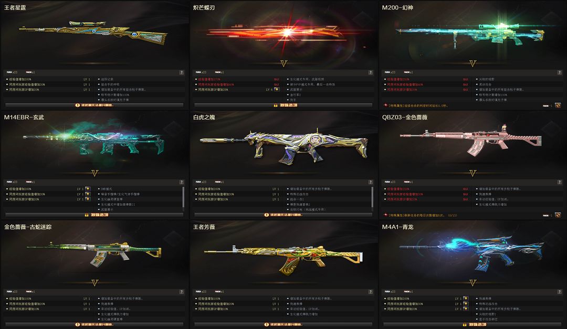Expand the V chevron under M4A1-青龙 weapon
567x329 pixels.
point(472,283)
